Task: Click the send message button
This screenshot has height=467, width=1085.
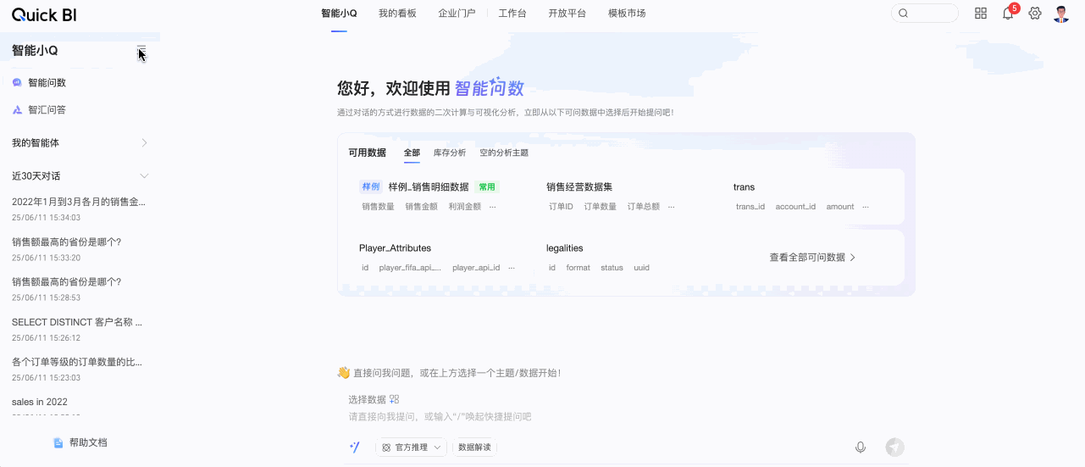Action: pyautogui.click(x=894, y=448)
